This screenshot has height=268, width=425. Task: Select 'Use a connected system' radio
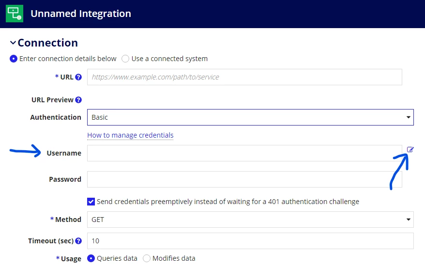(125, 59)
